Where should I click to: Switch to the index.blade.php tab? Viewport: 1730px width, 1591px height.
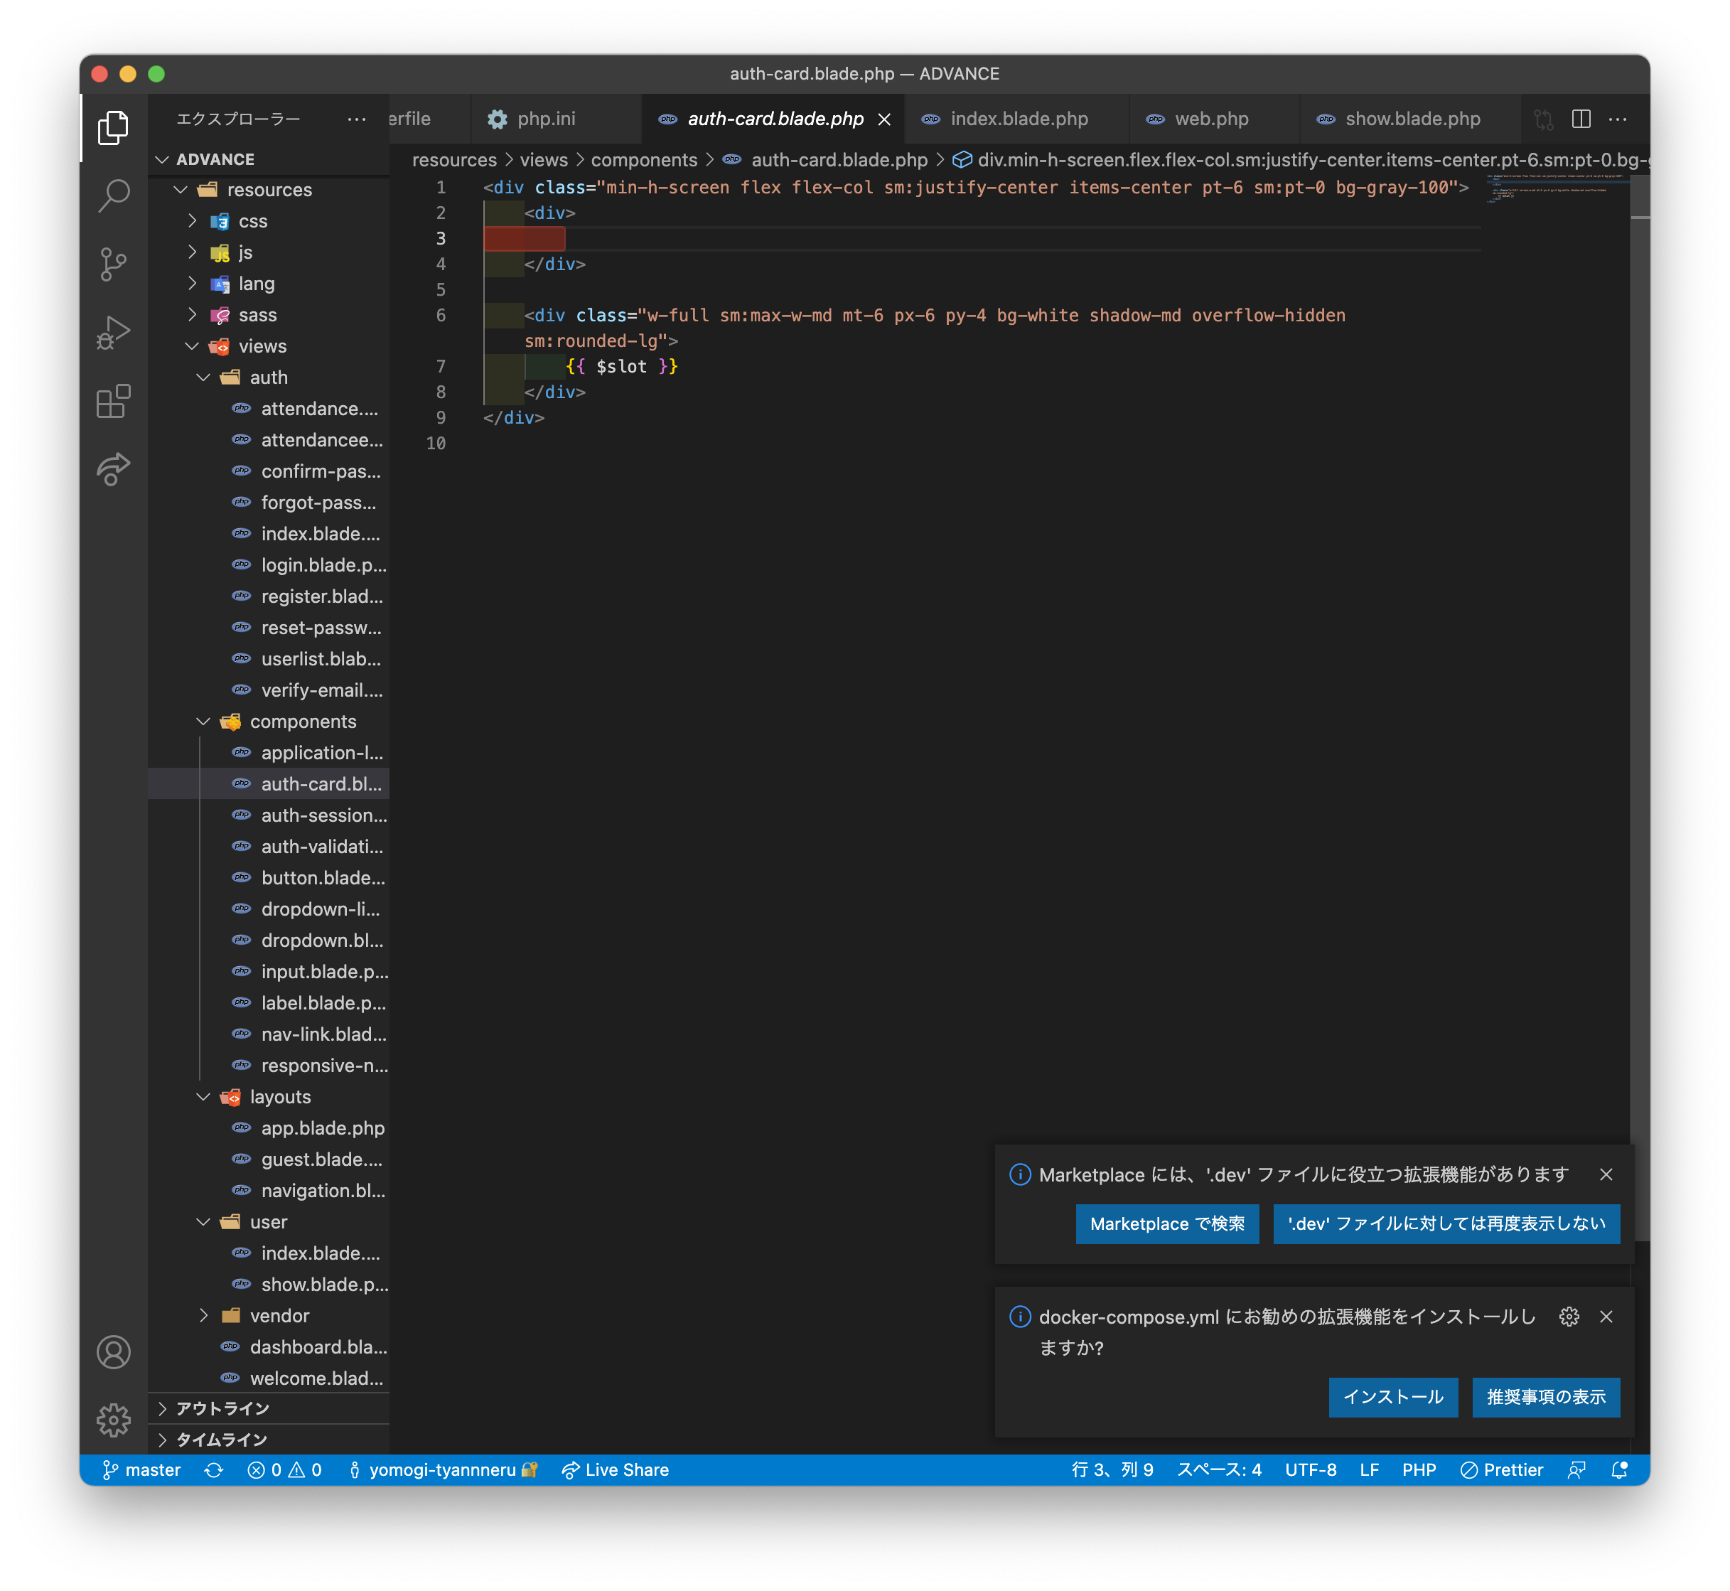[x=1019, y=119]
